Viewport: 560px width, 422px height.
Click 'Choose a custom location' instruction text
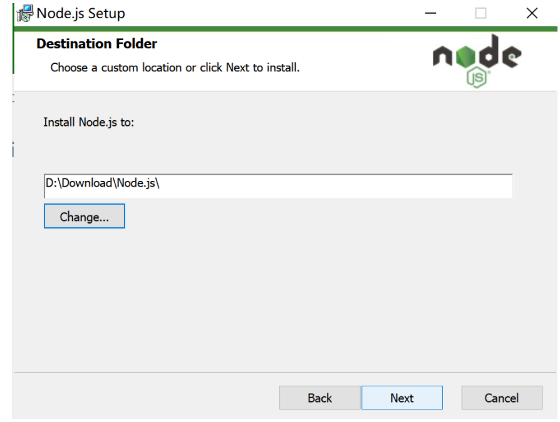[175, 68]
